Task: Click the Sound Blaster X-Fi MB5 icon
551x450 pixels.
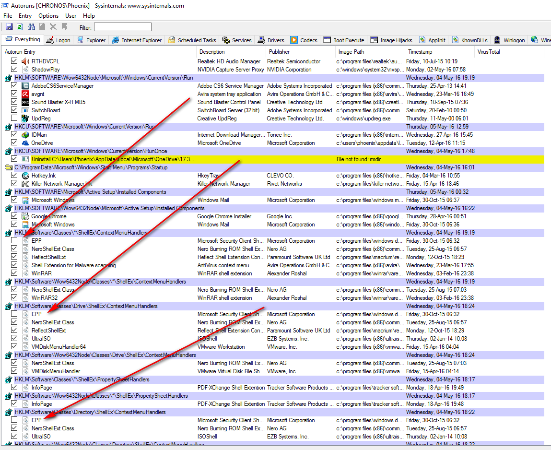Action: (x=25, y=102)
